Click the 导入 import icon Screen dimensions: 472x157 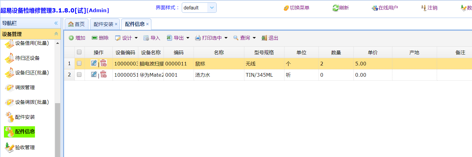pos(146,38)
